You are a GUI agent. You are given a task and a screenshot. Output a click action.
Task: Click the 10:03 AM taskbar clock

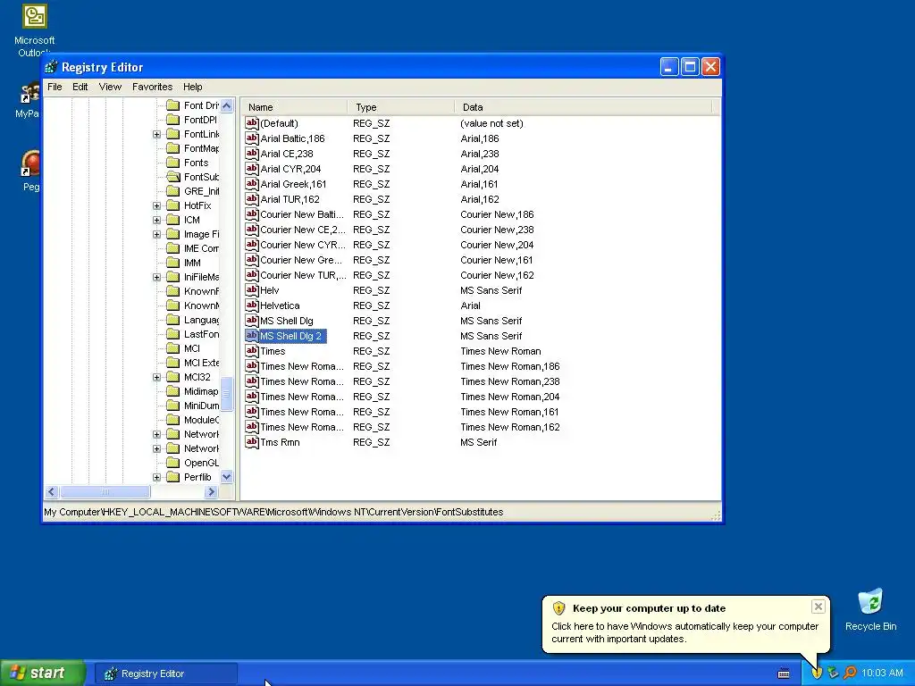(882, 673)
